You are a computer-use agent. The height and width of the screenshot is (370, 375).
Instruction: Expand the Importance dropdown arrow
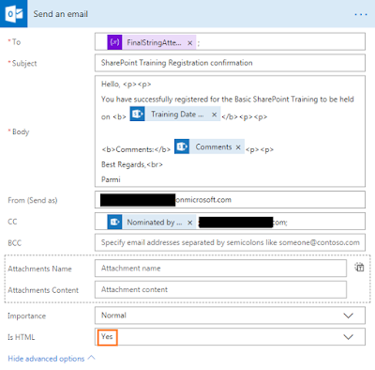click(x=348, y=316)
